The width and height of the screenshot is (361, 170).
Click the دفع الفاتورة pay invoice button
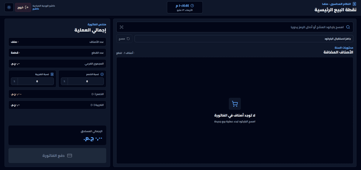point(57,156)
